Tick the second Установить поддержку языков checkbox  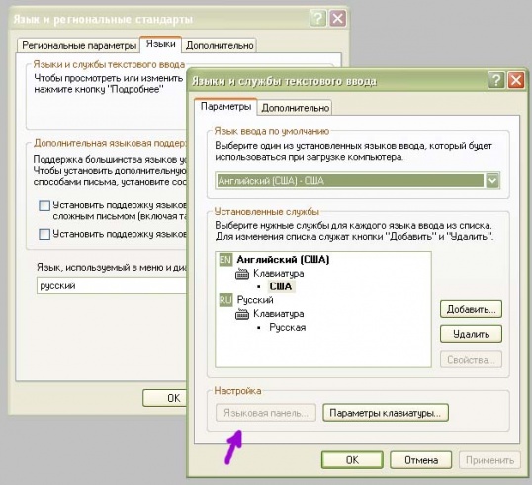44,234
